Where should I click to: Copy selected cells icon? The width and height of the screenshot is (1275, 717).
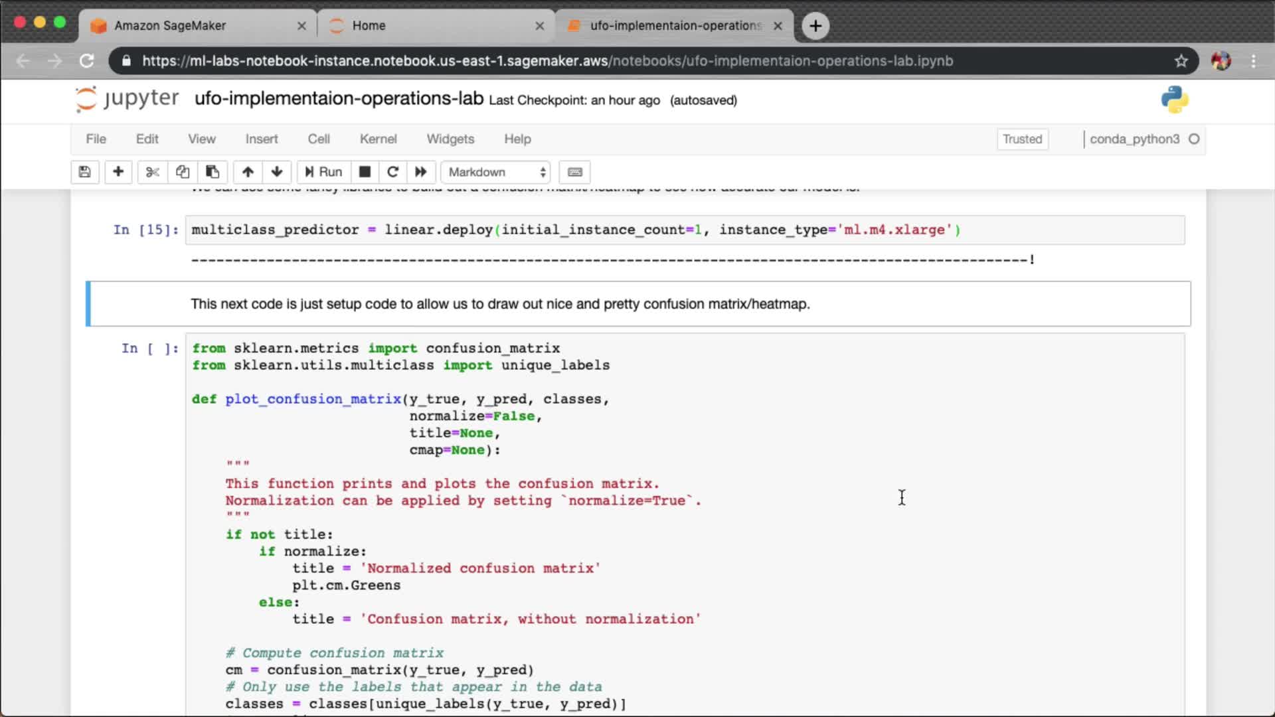click(x=183, y=172)
